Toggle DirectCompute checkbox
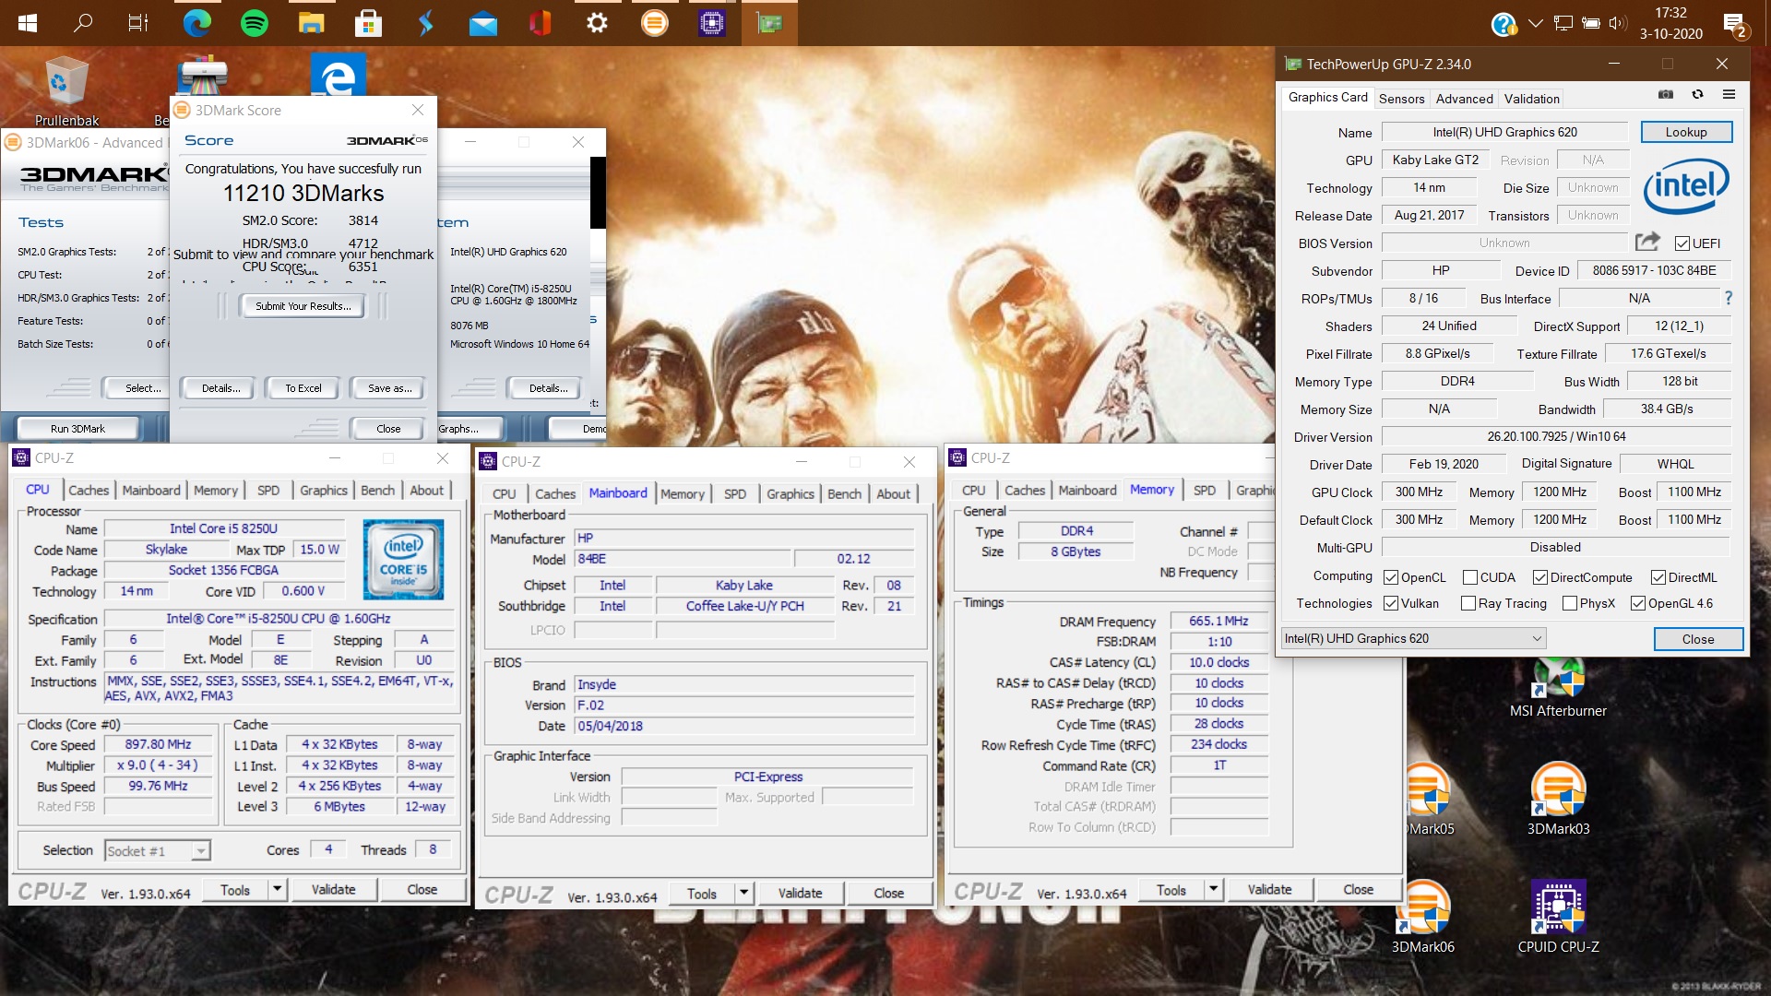This screenshot has height=996, width=1771. click(x=1540, y=577)
